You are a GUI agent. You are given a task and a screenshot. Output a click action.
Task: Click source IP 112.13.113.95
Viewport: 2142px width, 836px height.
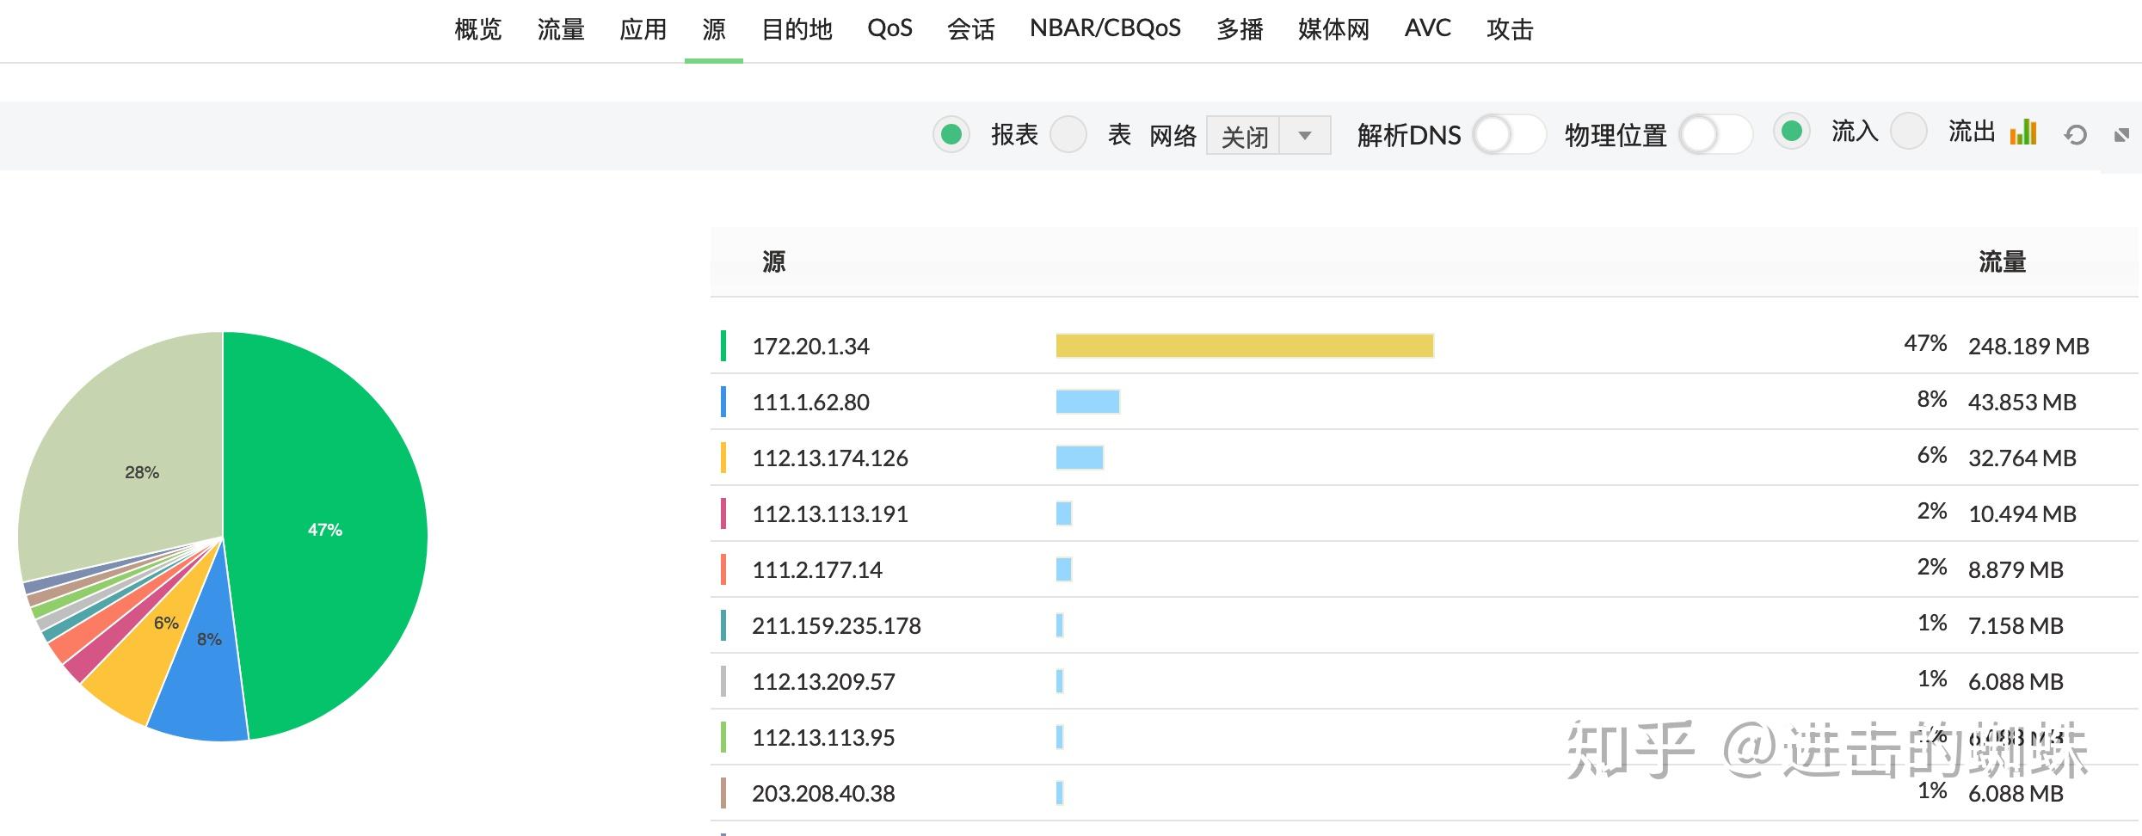[823, 737]
